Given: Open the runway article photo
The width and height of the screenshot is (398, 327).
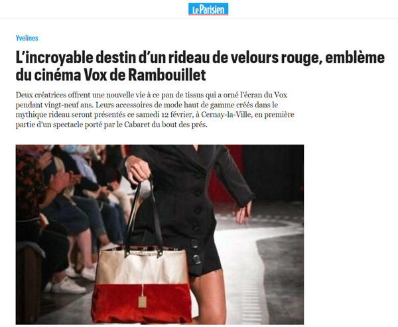Looking at the screenshot, I should pyautogui.click(x=160, y=235).
